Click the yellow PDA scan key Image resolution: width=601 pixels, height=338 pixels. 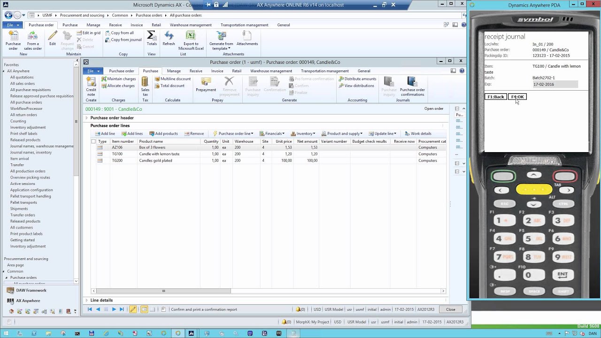534,190
